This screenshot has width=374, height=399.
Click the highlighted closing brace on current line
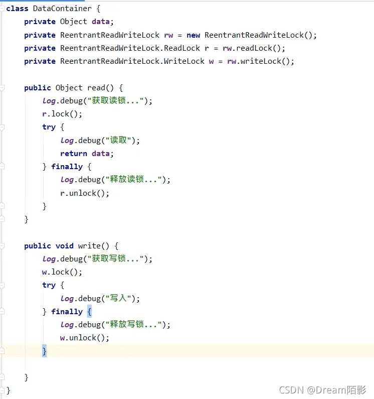[x=44, y=351]
